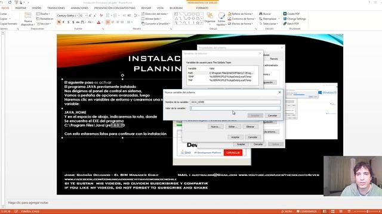Open Alinear texto dropdown
The image size is (382, 214).
click(x=151, y=18)
